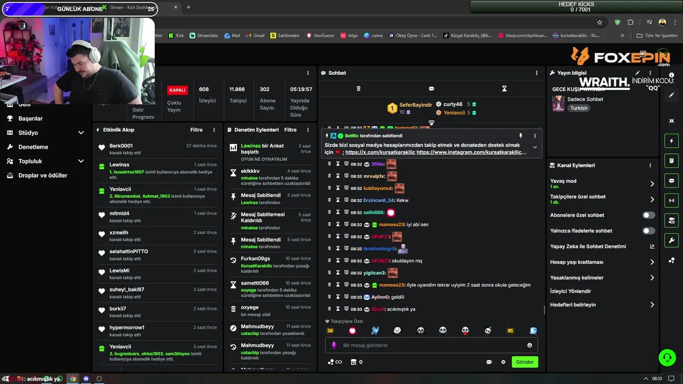Expand the Topluluk sidebar section

(x=81, y=161)
